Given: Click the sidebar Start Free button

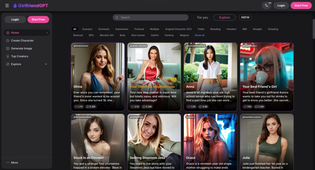Looking at the screenshot, I should click(38, 19).
